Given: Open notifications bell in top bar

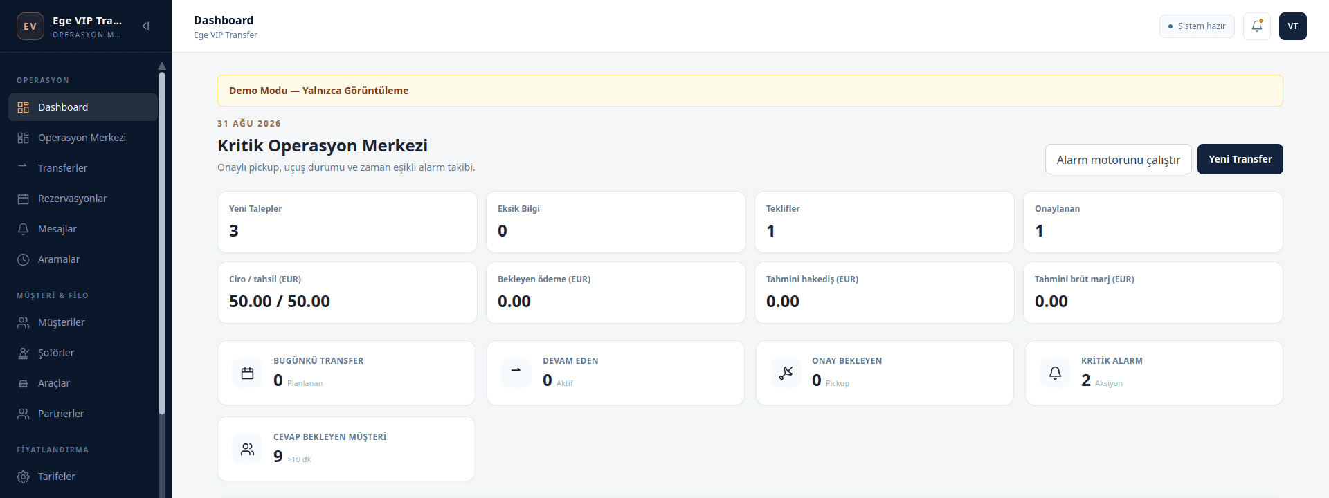Looking at the screenshot, I should click(x=1257, y=26).
